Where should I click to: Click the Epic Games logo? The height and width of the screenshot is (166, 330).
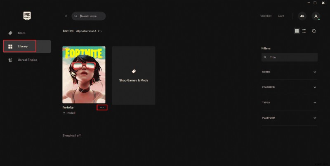[x=27, y=16]
